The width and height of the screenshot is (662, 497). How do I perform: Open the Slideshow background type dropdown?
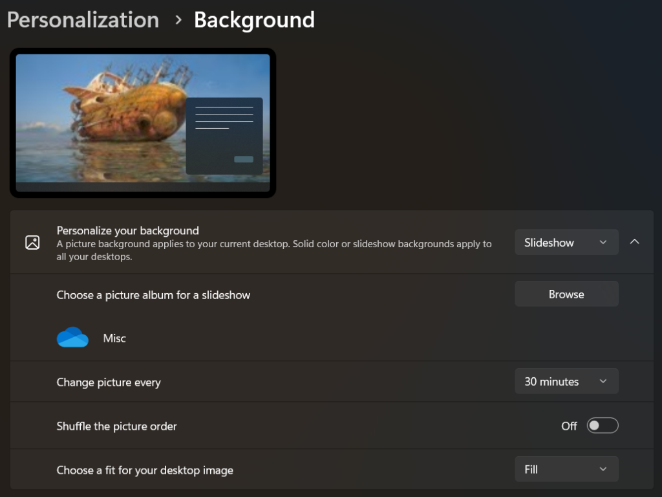click(566, 242)
